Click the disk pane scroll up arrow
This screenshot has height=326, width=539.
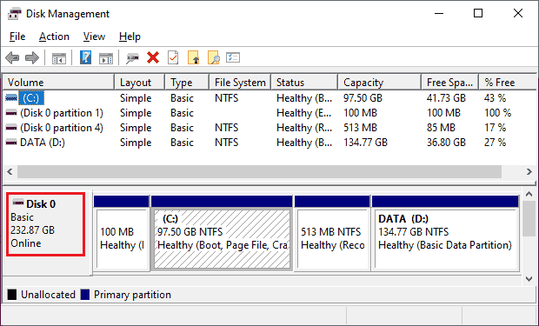[x=529, y=194]
